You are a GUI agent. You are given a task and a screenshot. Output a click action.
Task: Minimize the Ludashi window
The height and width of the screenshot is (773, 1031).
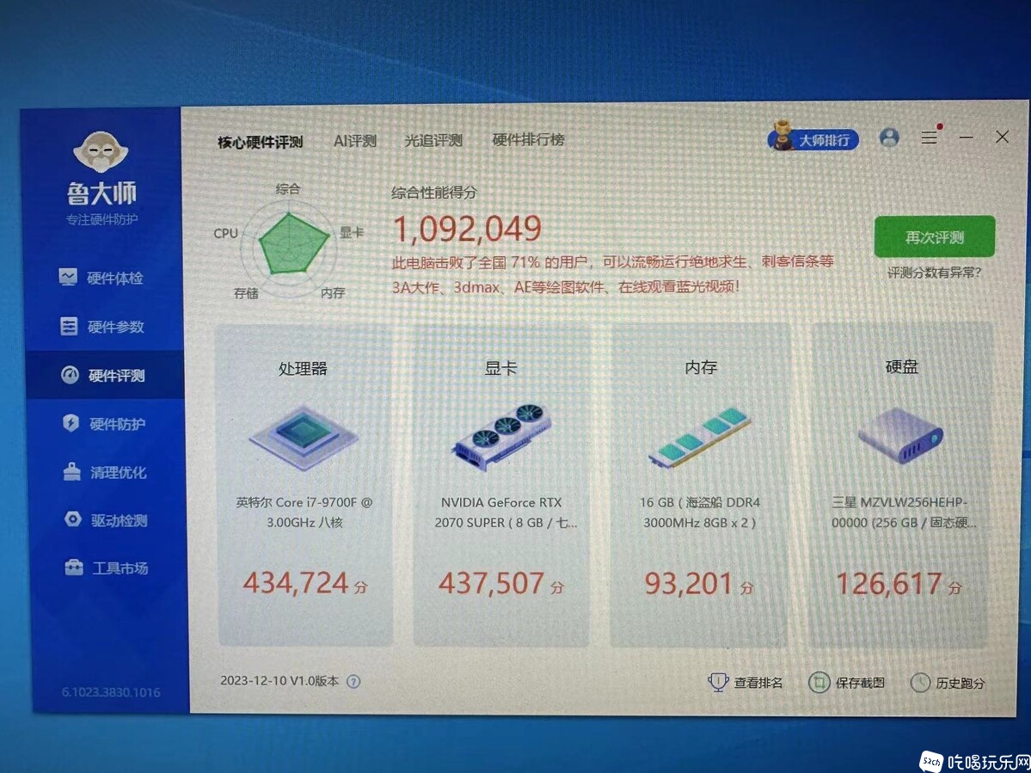(966, 137)
